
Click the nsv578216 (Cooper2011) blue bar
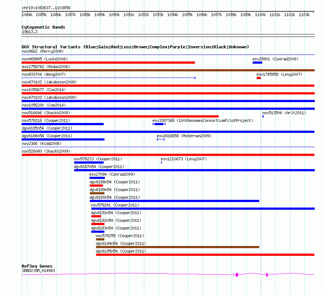(x=62, y=124)
